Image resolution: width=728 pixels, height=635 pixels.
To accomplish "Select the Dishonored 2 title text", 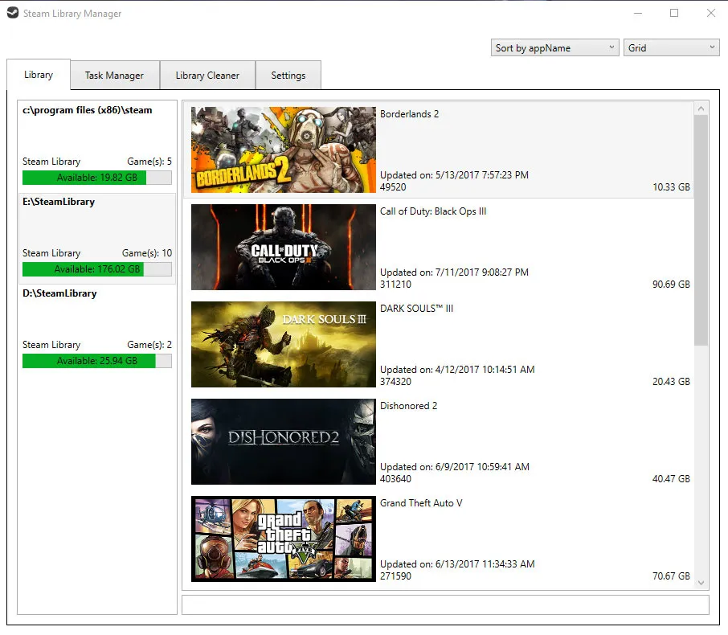I will [x=408, y=406].
